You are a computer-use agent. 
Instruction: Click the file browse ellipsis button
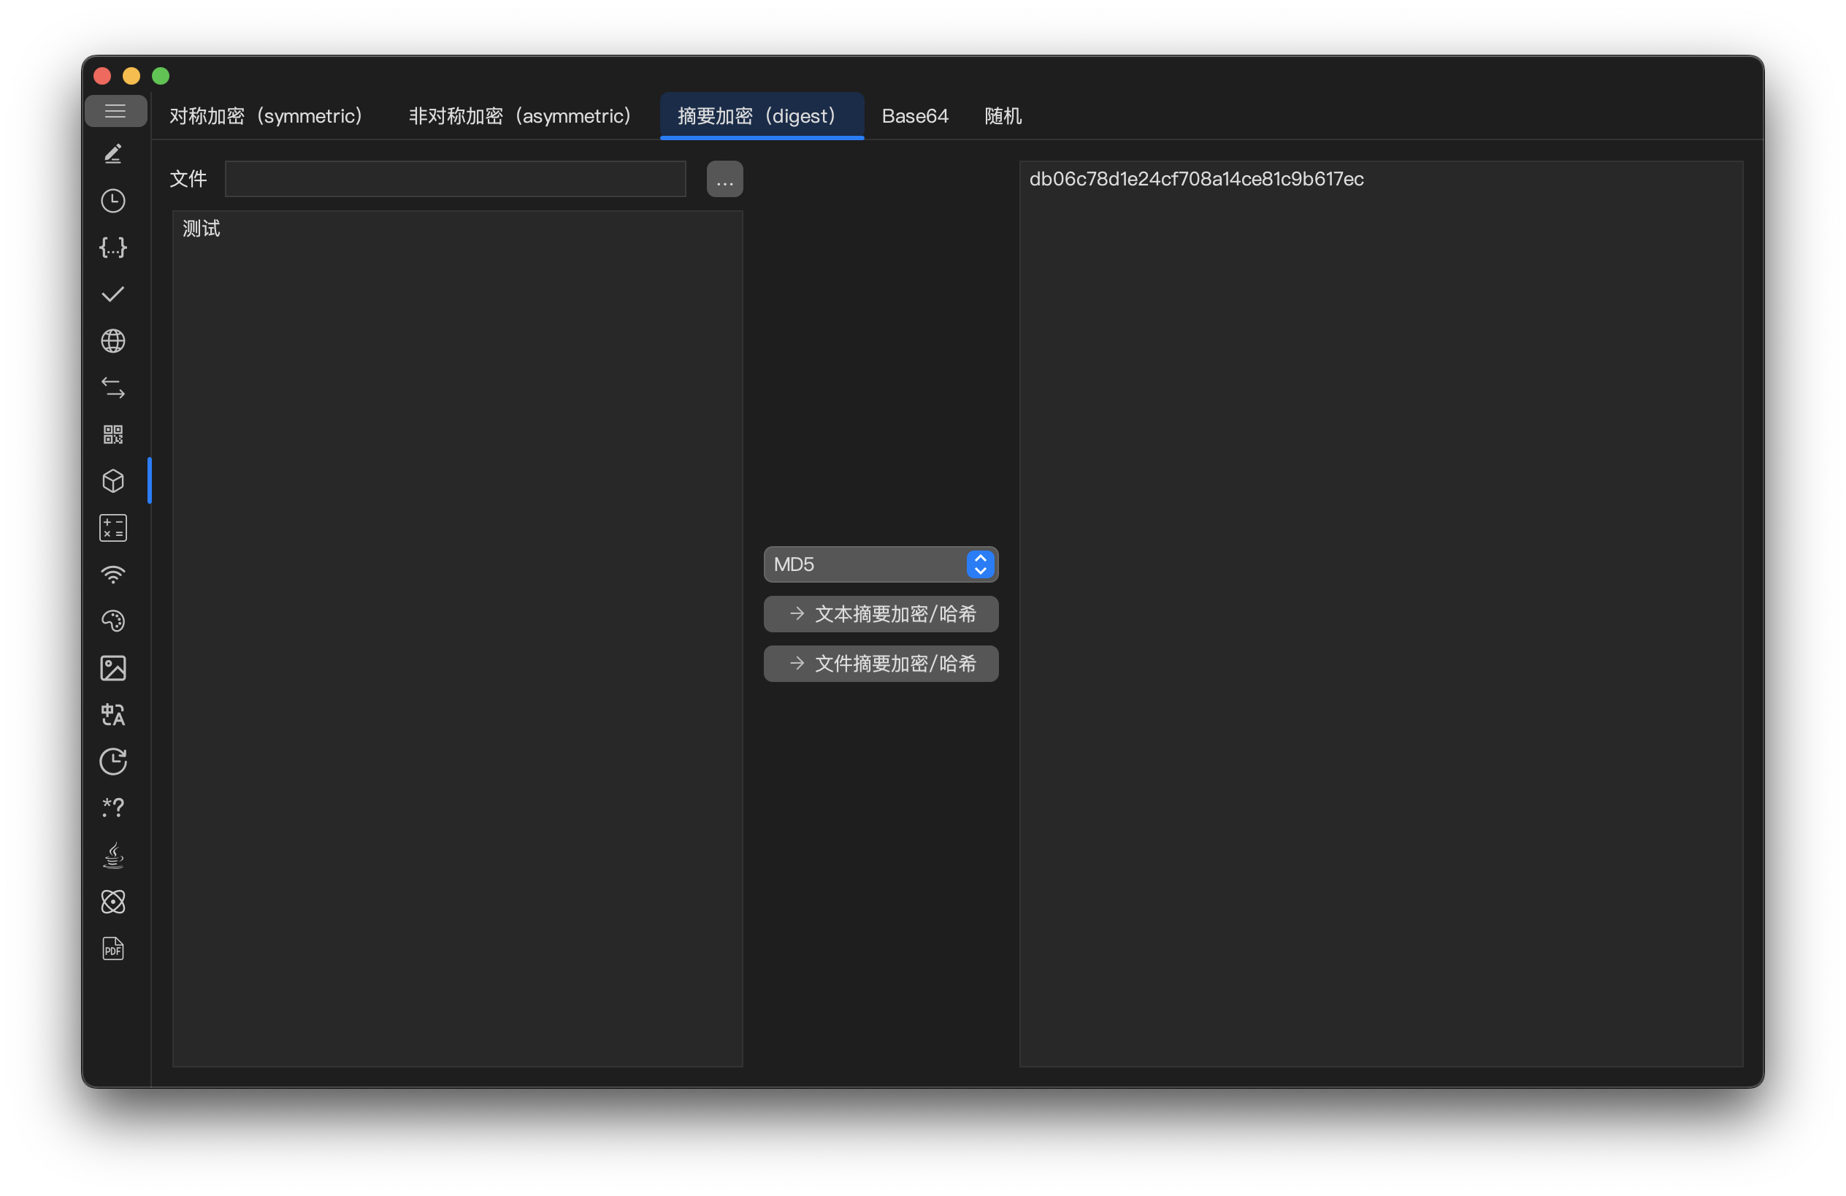point(724,179)
